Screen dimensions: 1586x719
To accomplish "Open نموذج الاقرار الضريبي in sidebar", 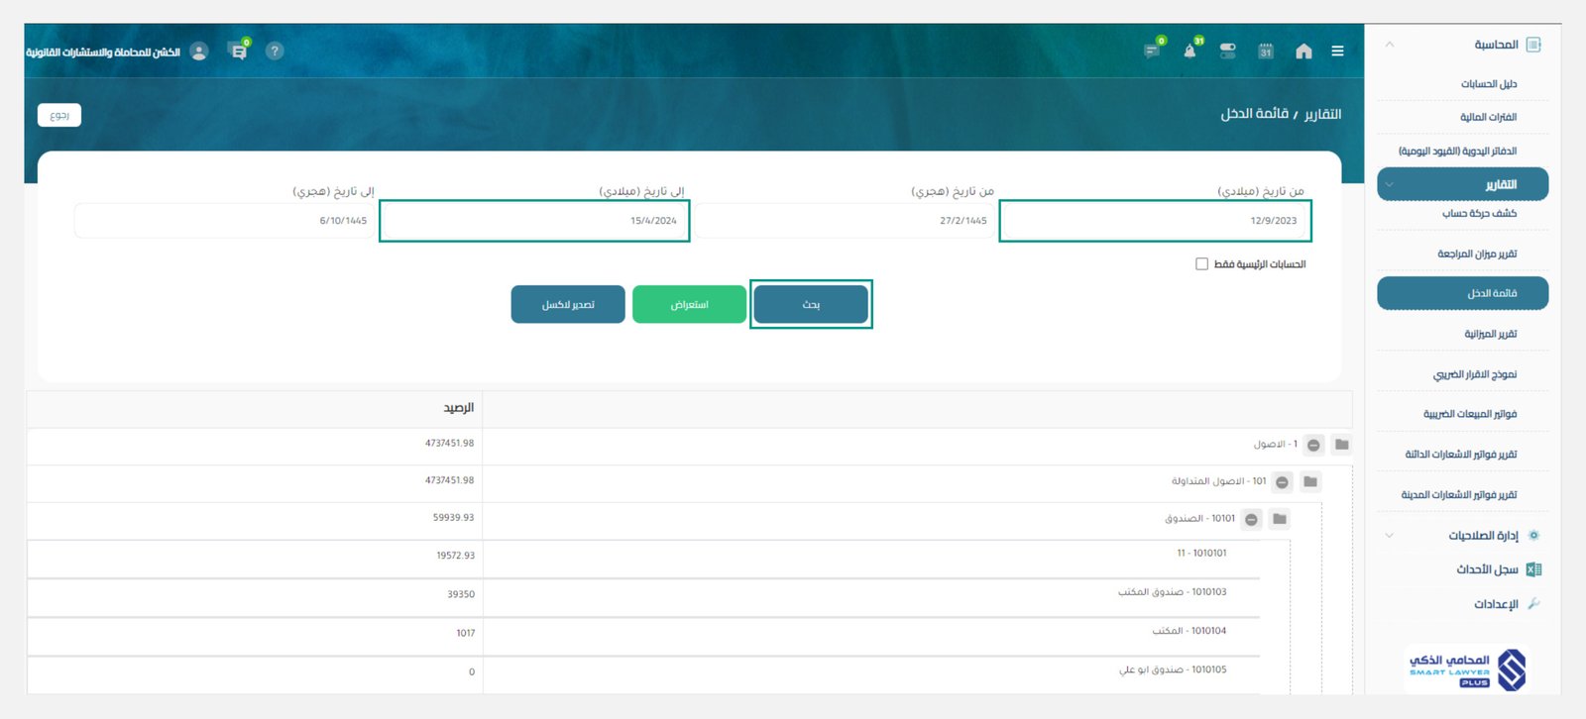I will [x=1475, y=374].
